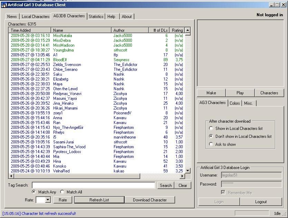
Task: Open the Misc. settings tab
Action: [x=249, y=103]
